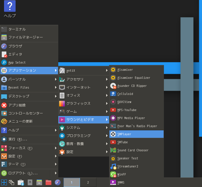Screen dimensions: 202x187
Task: Launch Alsamixer
Action: [x=136, y=70]
